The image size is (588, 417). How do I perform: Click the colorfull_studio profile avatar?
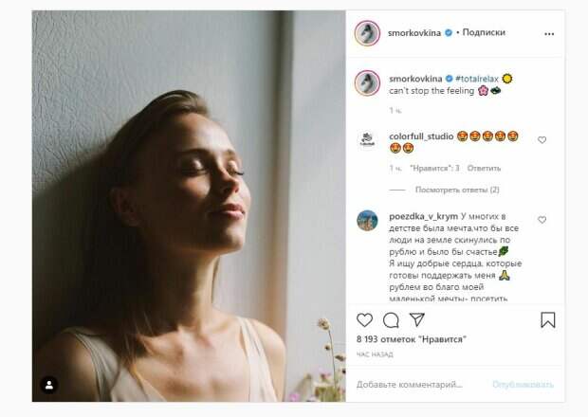point(367,140)
